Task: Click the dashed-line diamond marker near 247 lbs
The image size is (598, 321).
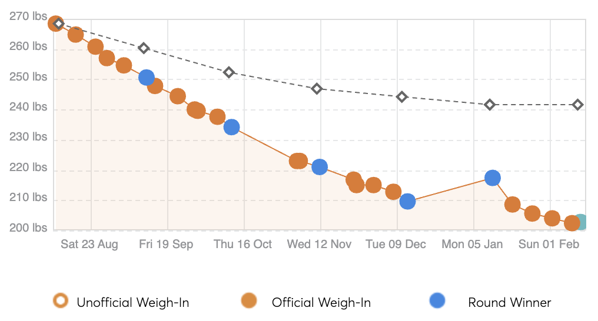Action: click(x=317, y=89)
